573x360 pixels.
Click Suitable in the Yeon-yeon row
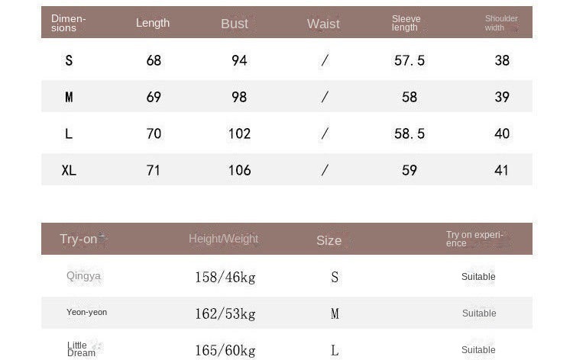pos(479,313)
